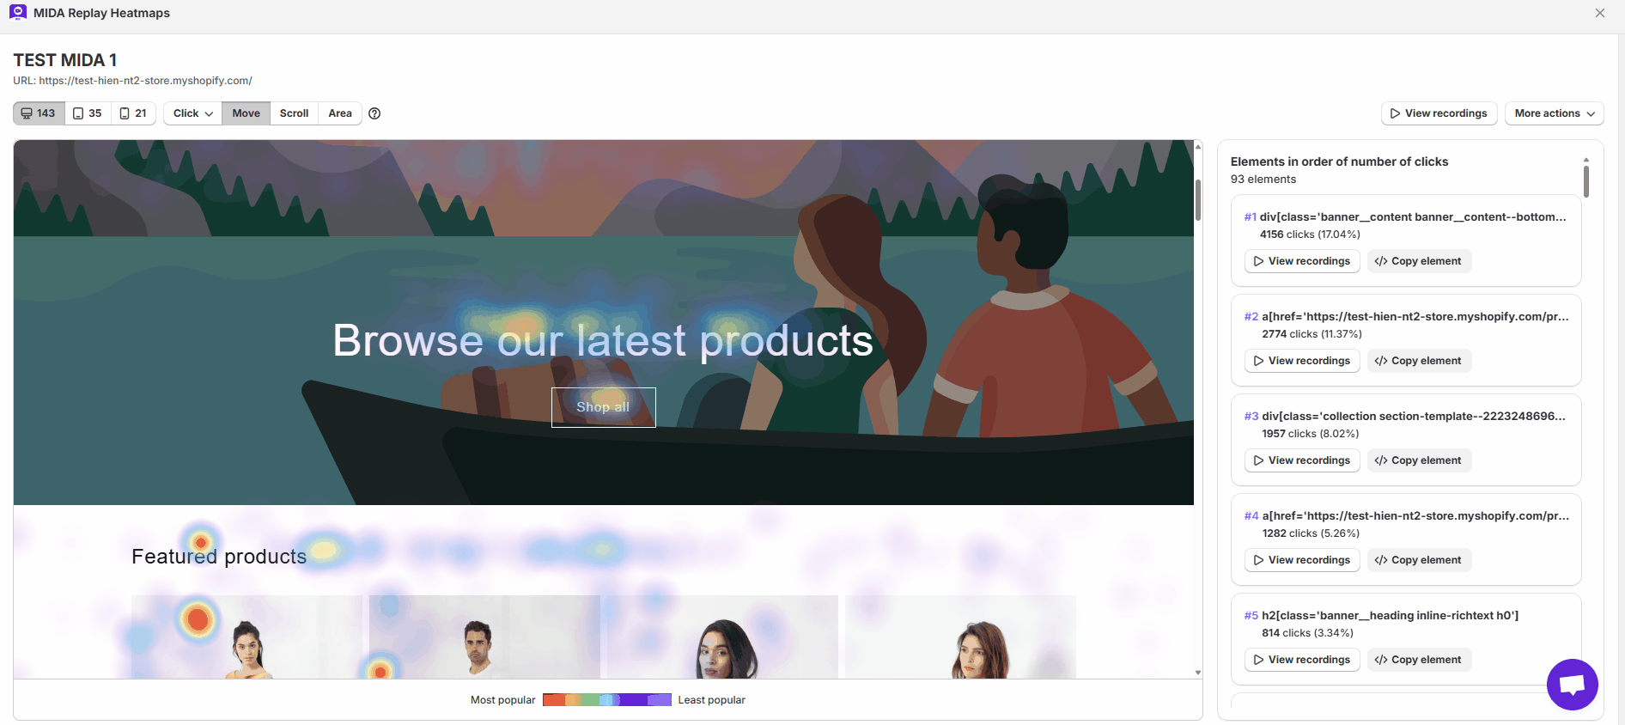Click the MIDA Replay Heatmaps logo icon
Screen dimensions: 1625x725
point(18,13)
